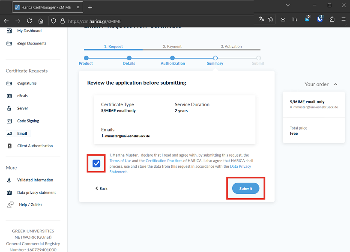Open Code Signing menu entry
The image size is (350, 252).
click(28, 121)
